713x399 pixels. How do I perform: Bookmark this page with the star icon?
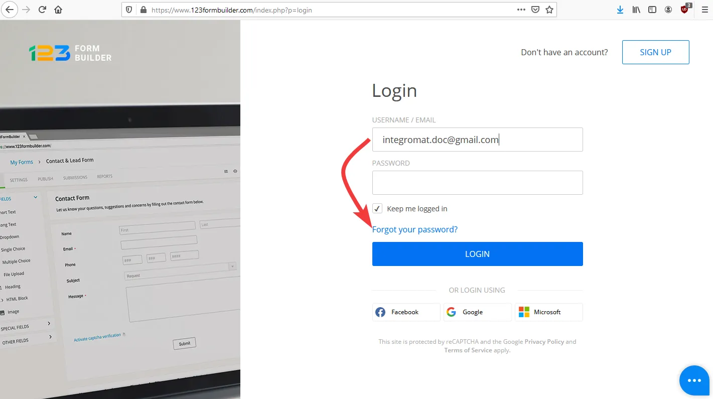tap(549, 10)
